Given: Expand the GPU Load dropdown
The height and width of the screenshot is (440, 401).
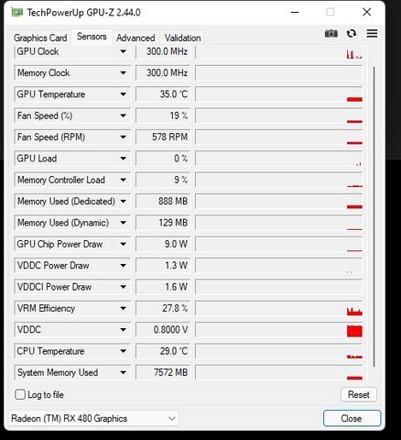Looking at the screenshot, I should click(124, 159).
